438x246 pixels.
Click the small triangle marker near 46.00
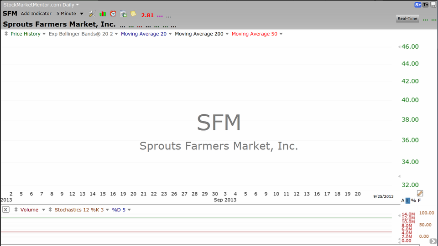click(399, 47)
